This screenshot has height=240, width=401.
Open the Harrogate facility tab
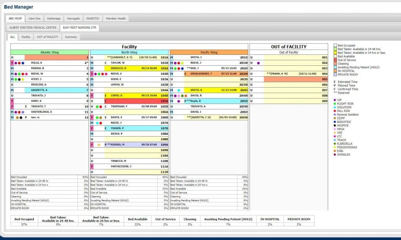[x=73, y=18]
